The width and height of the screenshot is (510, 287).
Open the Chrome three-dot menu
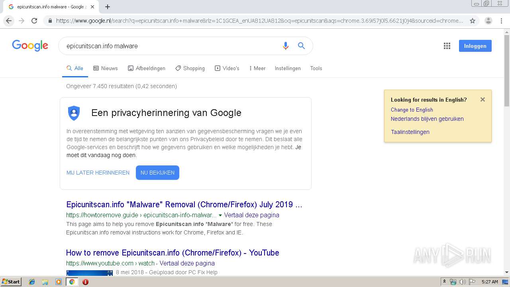coord(501,21)
